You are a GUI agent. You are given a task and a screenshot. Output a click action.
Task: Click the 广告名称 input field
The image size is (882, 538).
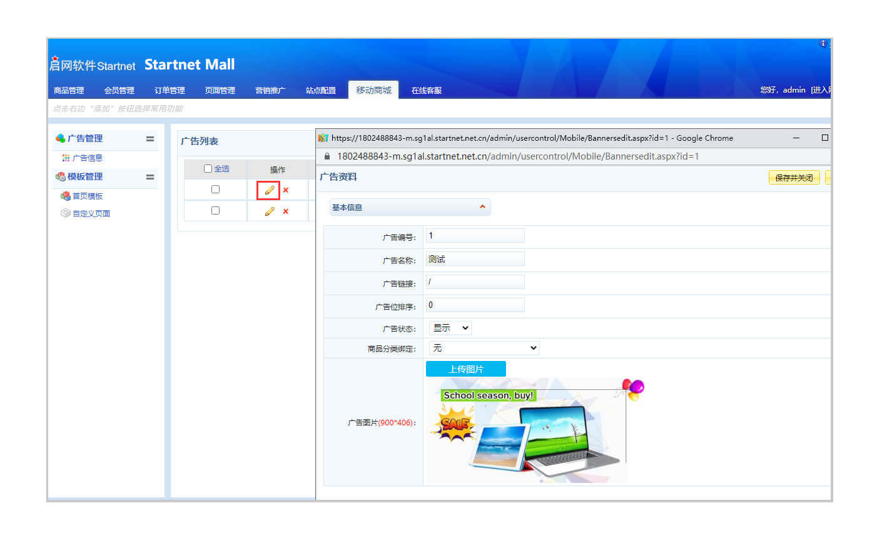point(475,259)
